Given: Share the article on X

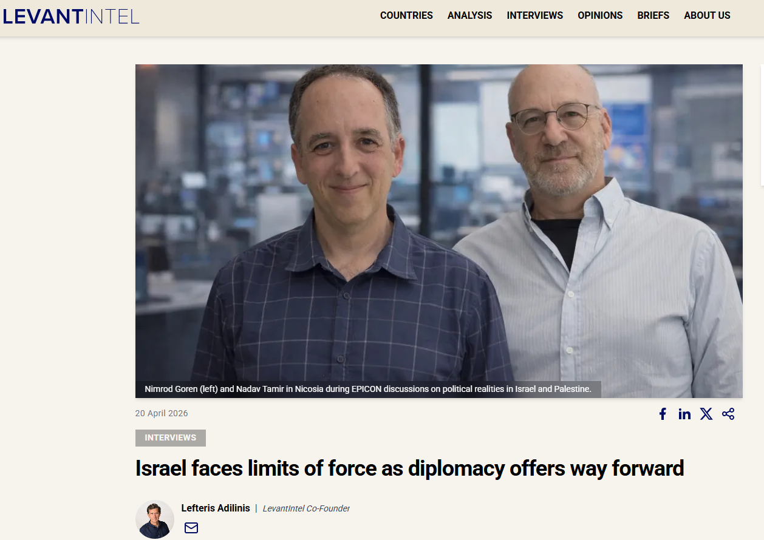Looking at the screenshot, I should [706, 414].
